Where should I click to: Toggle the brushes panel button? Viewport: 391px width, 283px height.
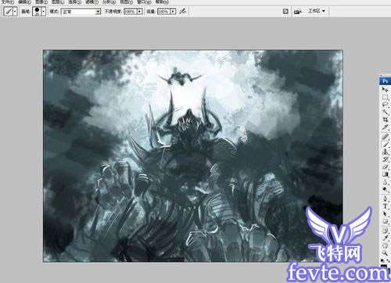[x=285, y=11]
